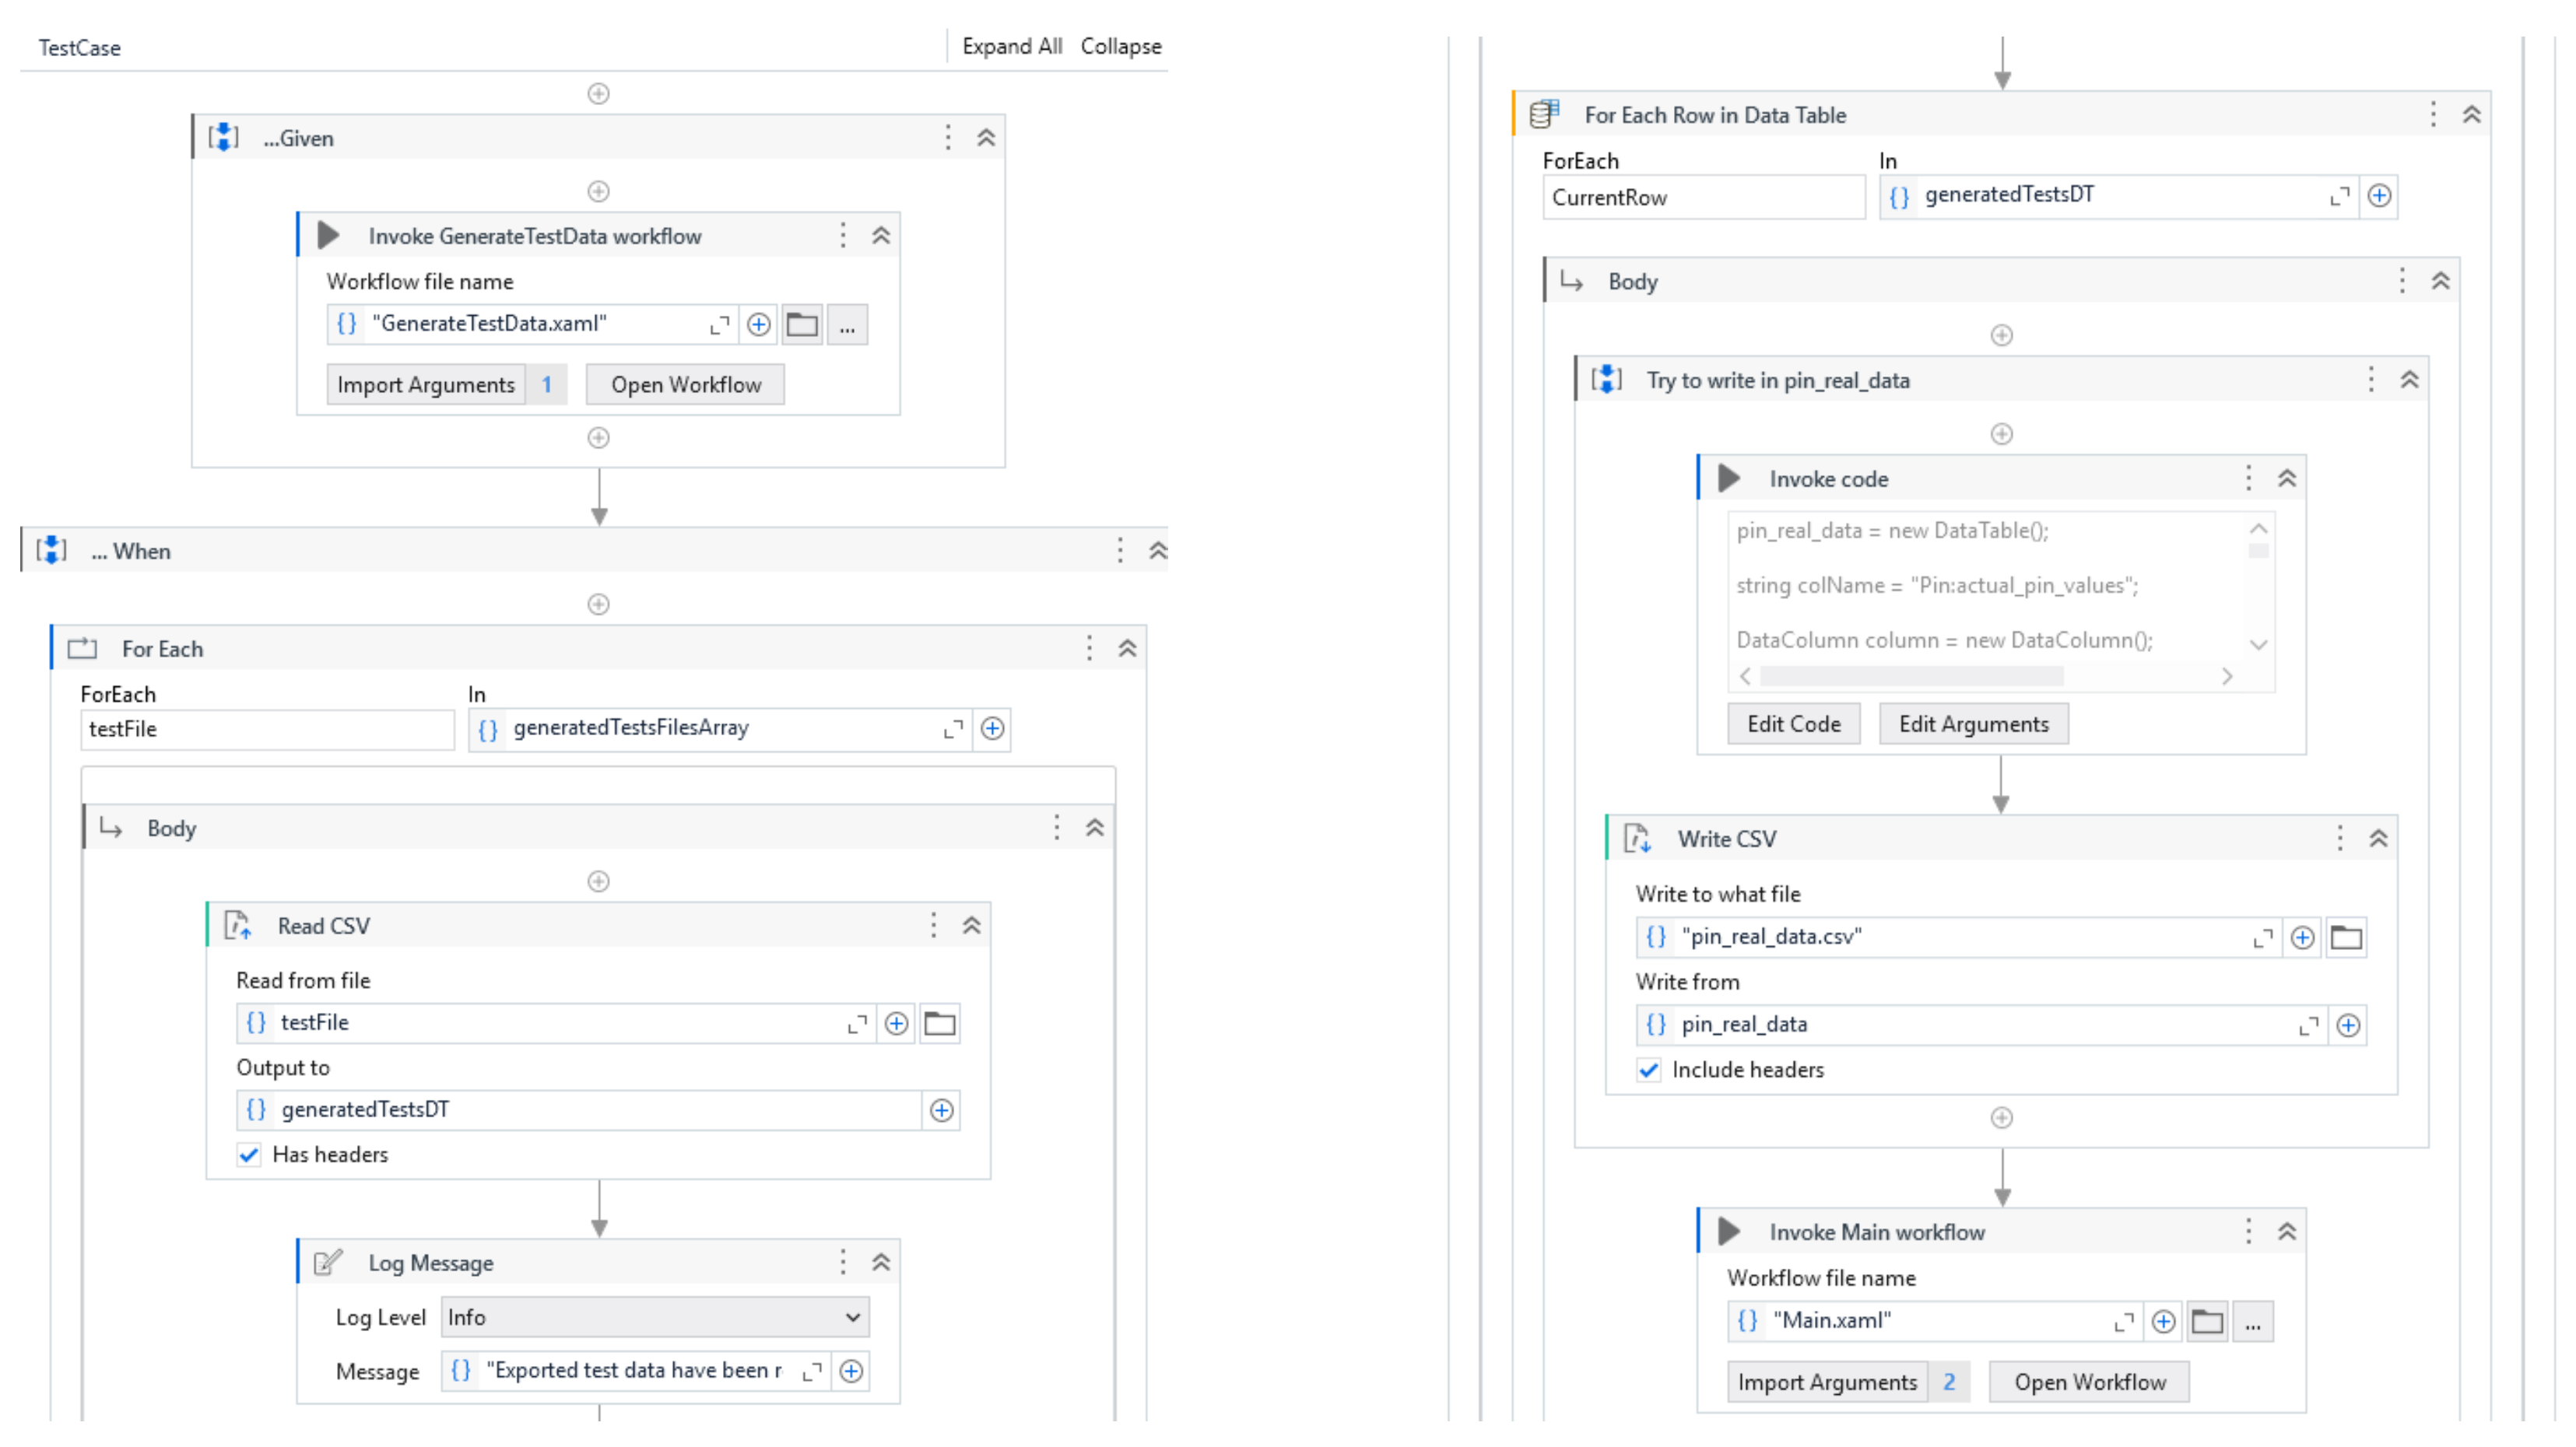This screenshot has height=1447, width=2576.
Task: Open expression editor for pin_real_data.csv field
Action: pyautogui.click(x=2262, y=937)
